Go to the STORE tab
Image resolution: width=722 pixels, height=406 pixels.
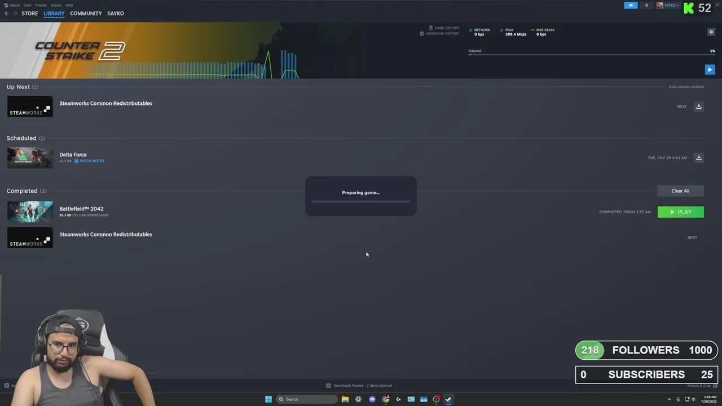[x=30, y=14]
